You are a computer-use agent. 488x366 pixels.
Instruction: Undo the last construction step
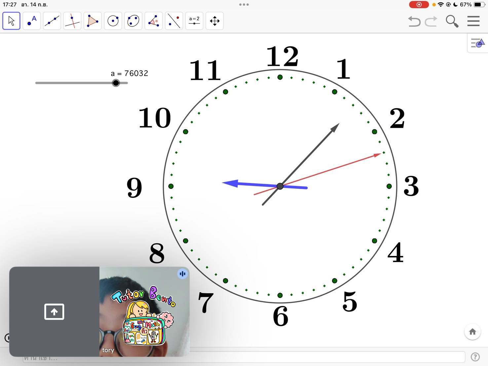414,21
